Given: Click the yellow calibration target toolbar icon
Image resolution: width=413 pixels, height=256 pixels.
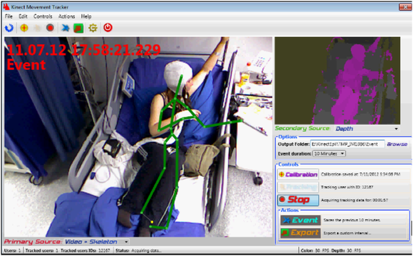Looking at the screenshot, I should coord(24,28).
